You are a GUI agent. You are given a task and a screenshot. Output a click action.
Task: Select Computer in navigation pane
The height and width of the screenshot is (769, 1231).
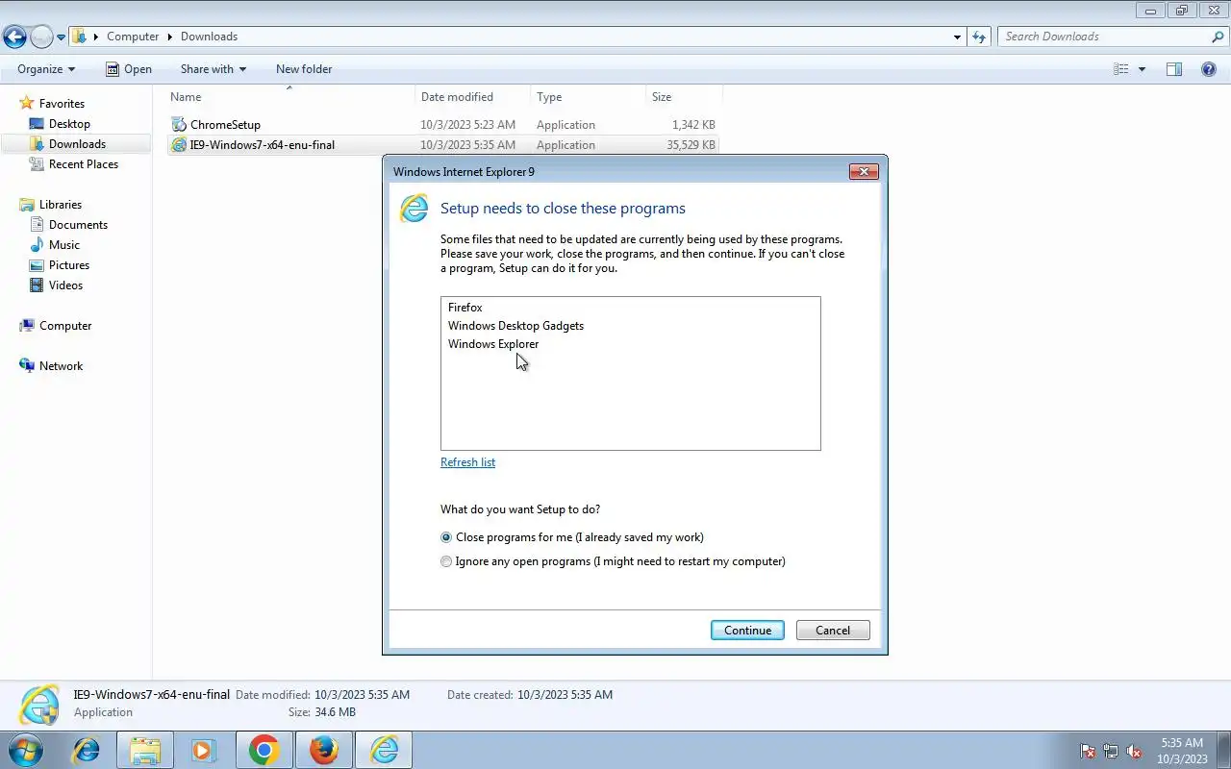coord(65,326)
